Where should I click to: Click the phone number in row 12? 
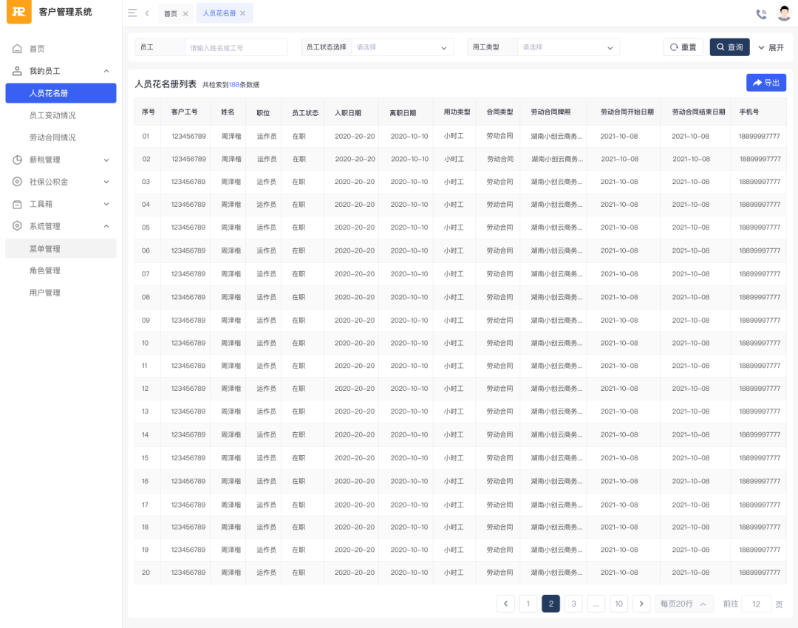pos(760,389)
